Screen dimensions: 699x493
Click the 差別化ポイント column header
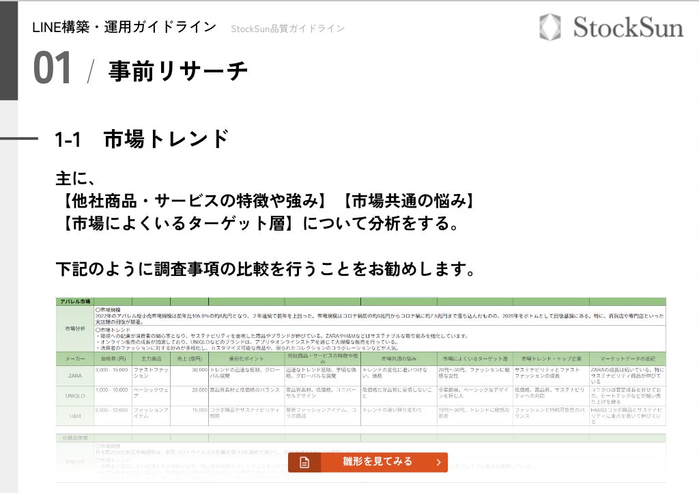tap(246, 358)
